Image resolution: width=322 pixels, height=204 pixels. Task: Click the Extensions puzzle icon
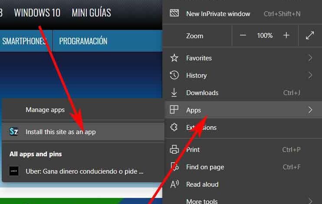174,127
